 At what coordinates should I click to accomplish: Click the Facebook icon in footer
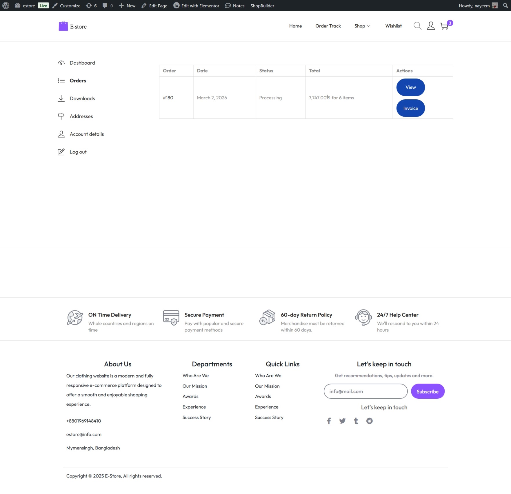[329, 421]
